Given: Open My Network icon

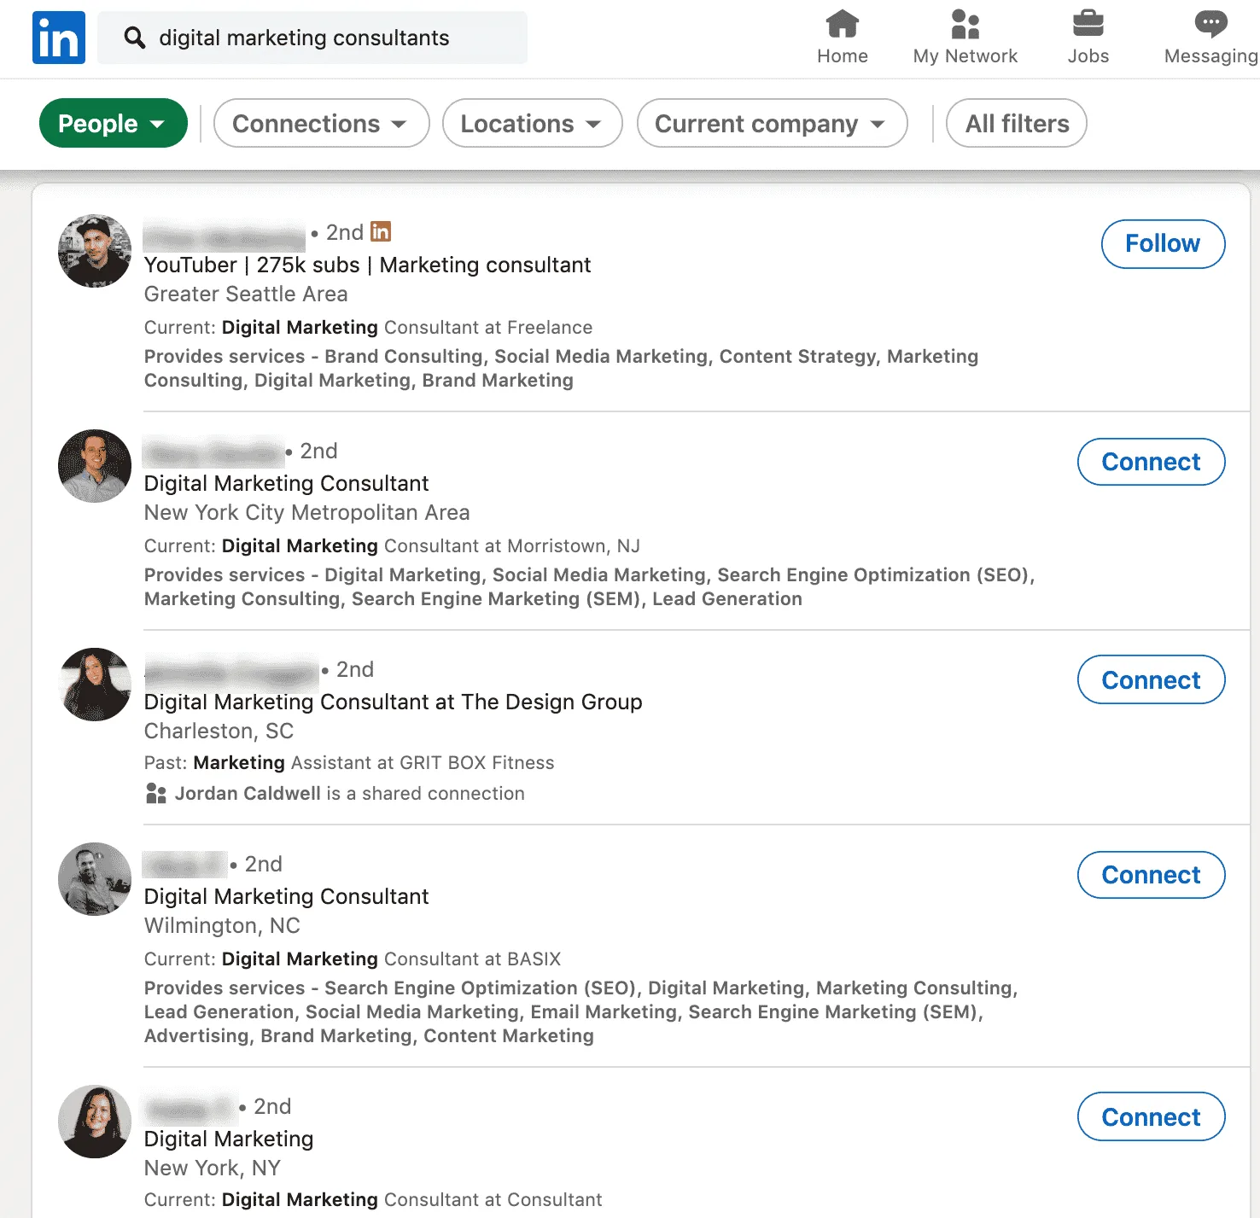Looking at the screenshot, I should [x=965, y=24].
